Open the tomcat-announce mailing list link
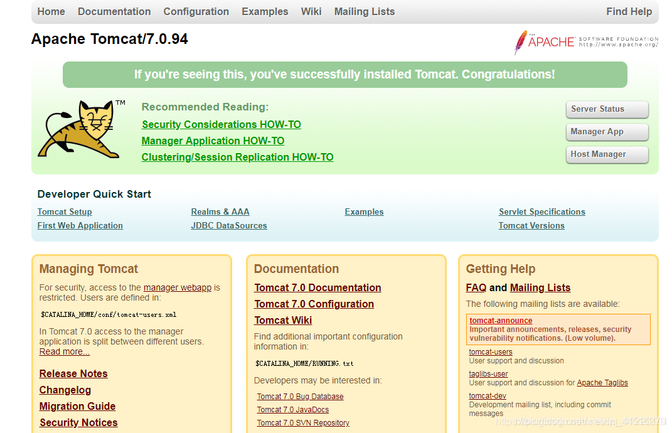The width and height of the screenshot is (672, 433). [x=501, y=321]
